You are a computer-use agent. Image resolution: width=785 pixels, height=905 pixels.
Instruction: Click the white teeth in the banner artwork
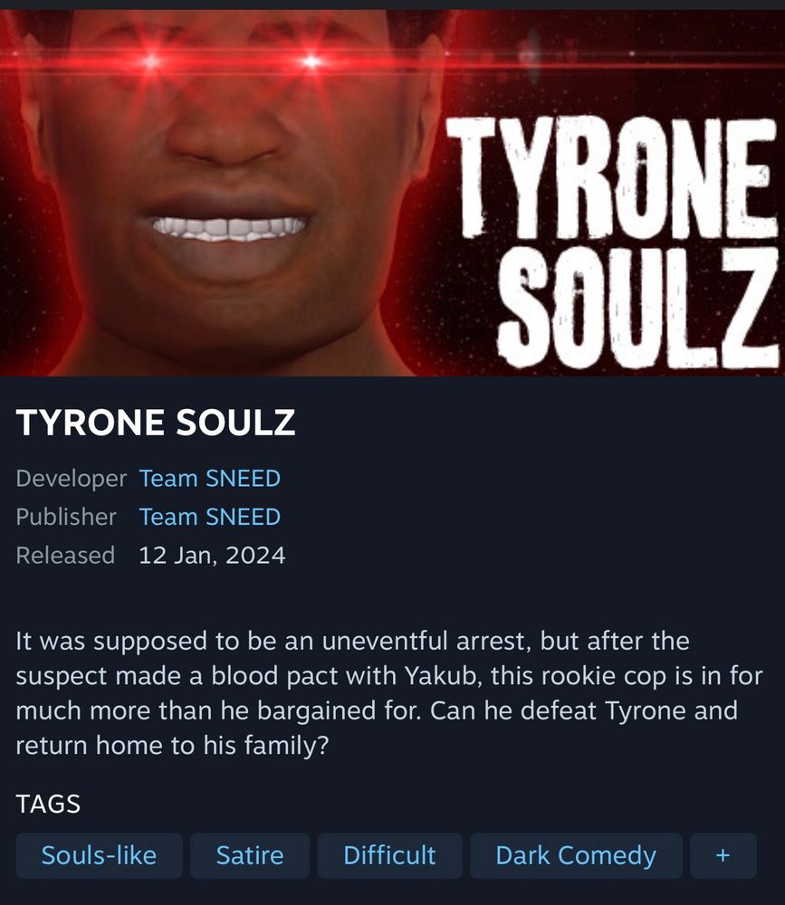[x=229, y=227]
